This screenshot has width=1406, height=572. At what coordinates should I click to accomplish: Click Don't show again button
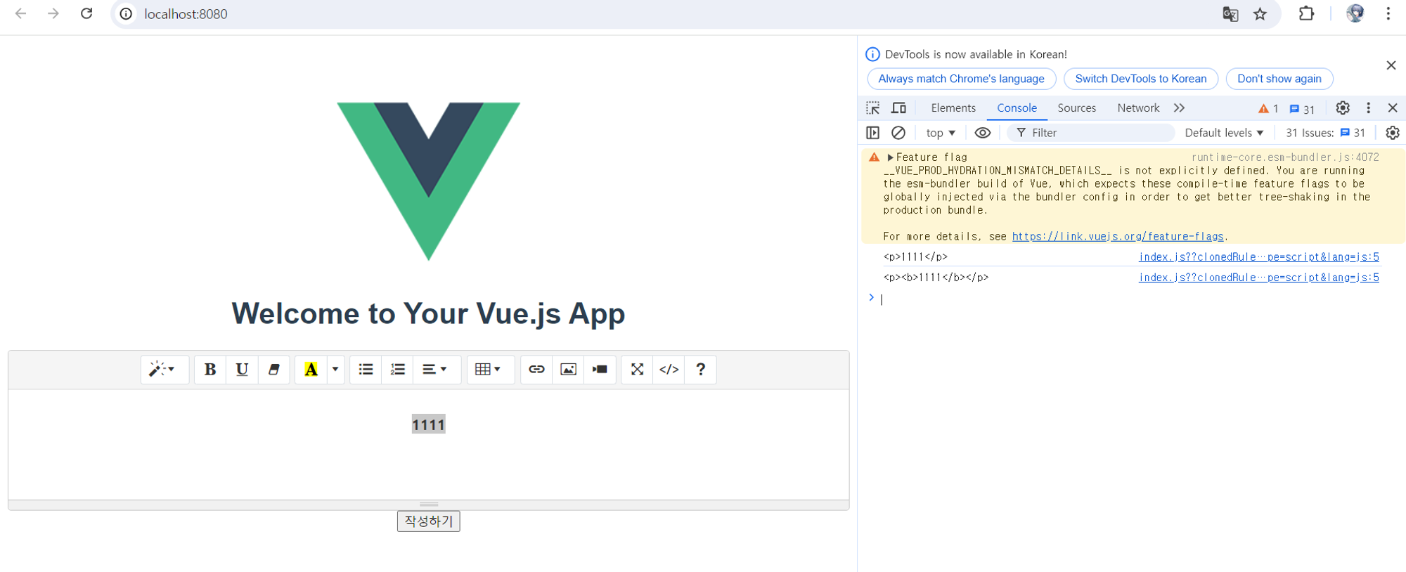[1279, 79]
